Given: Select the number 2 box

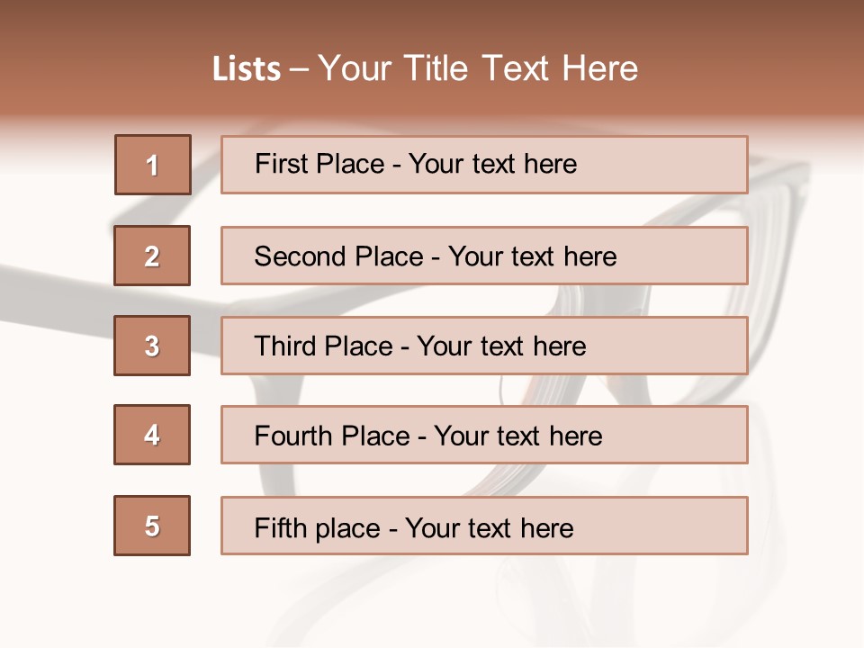Looking at the screenshot, I should pyautogui.click(x=152, y=256).
